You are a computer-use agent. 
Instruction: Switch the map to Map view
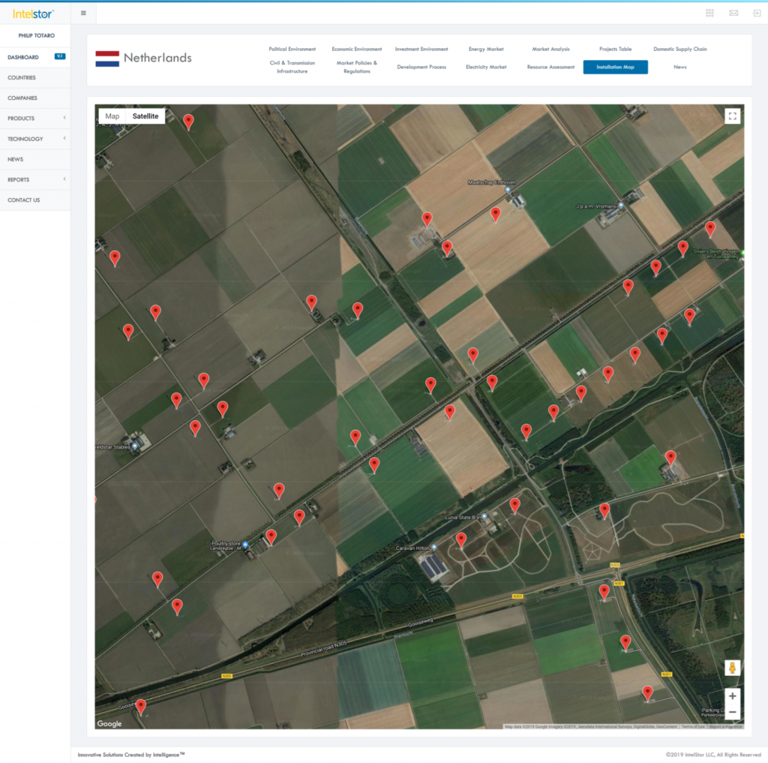coord(114,116)
